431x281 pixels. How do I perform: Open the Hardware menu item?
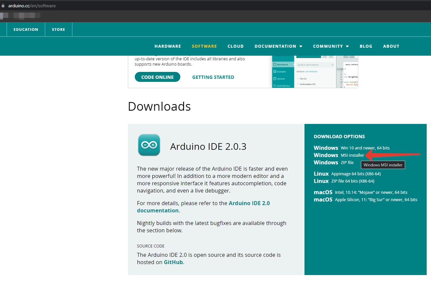coord(168,46)
